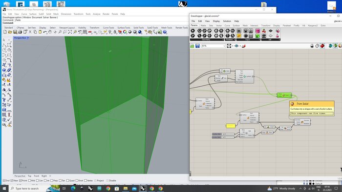This screenshot has width=342, height=192.
Task: Click the Help question mark icon in Rhino toolbar
Action: 165,32
